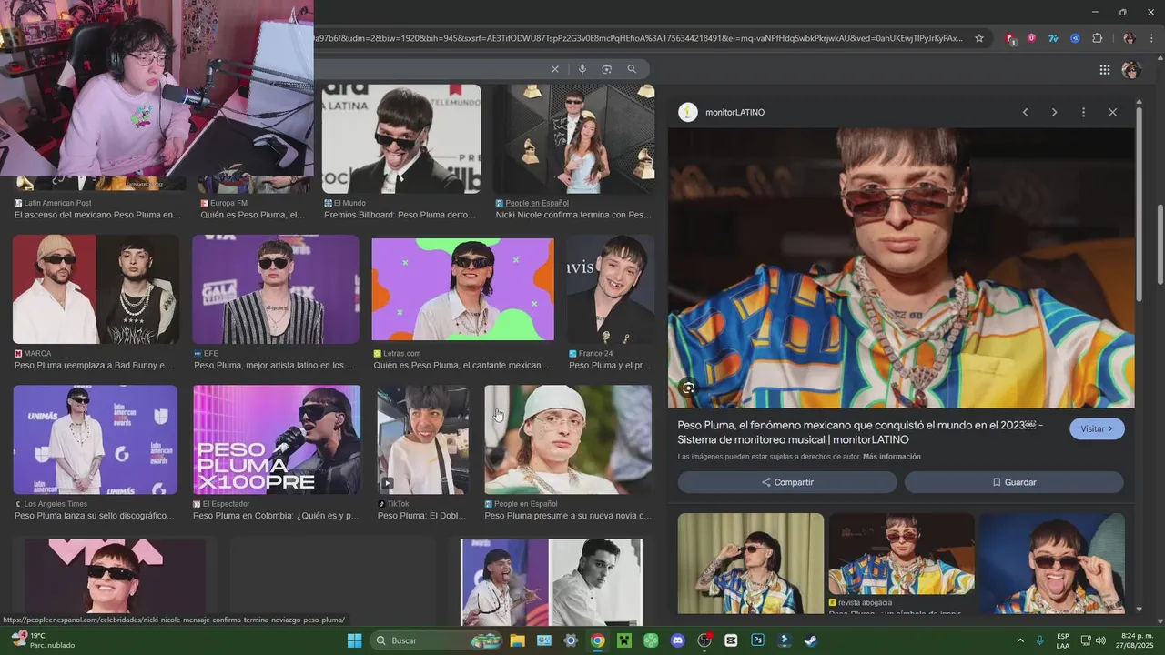Click the Compartir button
Screen dimensions: 1165x655
pyautogui.click(x=787, y=482)
